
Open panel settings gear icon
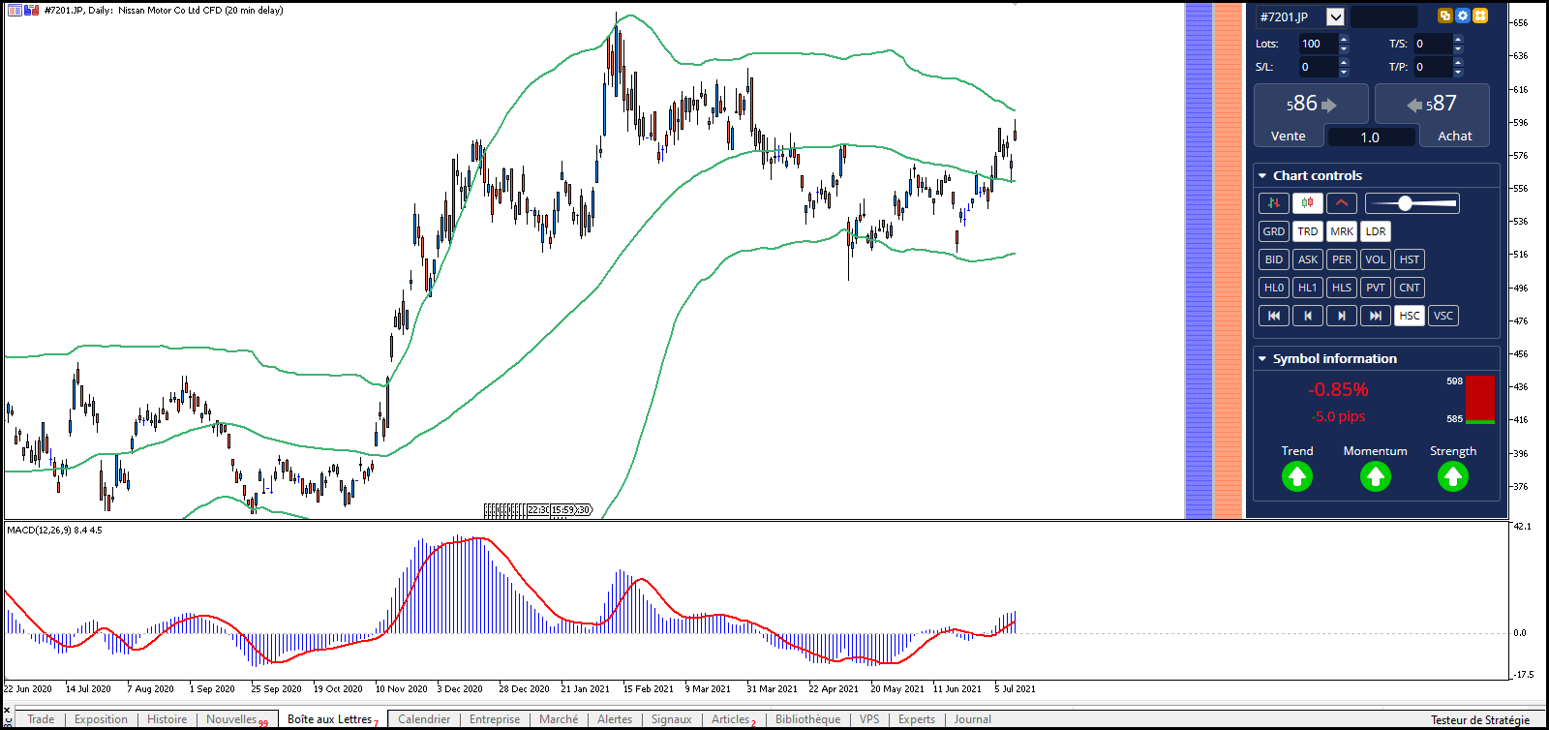tap(1463, 15)
